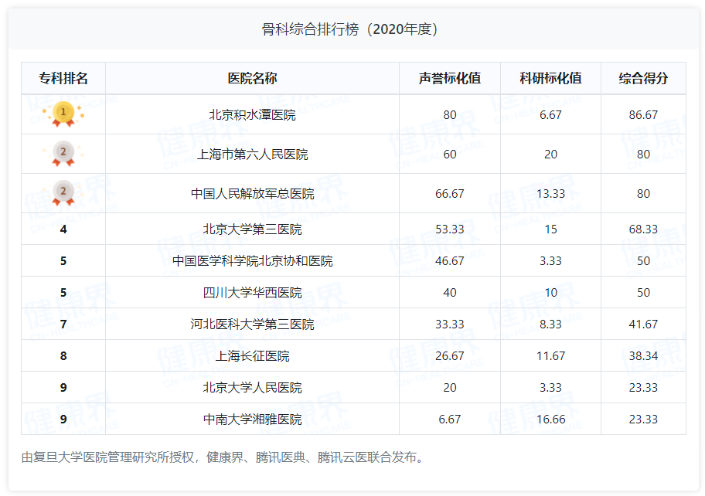Select the 46.67 reputation value cell
The width and height of the screenshot is (705, 496).
pos(451,260)
